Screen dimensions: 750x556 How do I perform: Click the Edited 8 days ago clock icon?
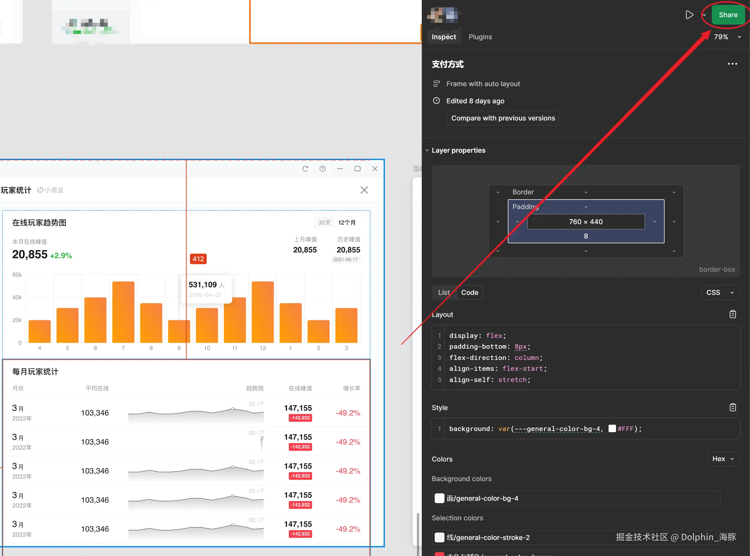coord(436,101)
